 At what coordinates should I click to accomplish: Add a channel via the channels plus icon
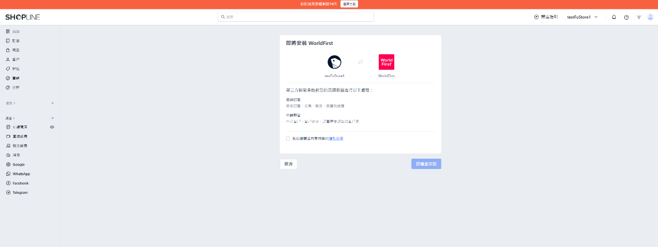coord(52,118)
